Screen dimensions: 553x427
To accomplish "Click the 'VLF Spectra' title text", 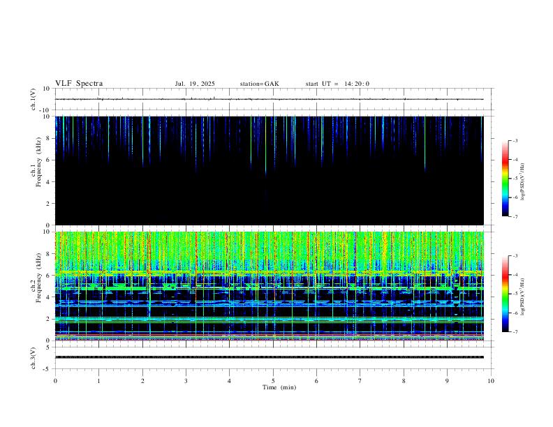I will tap(79, 83).
